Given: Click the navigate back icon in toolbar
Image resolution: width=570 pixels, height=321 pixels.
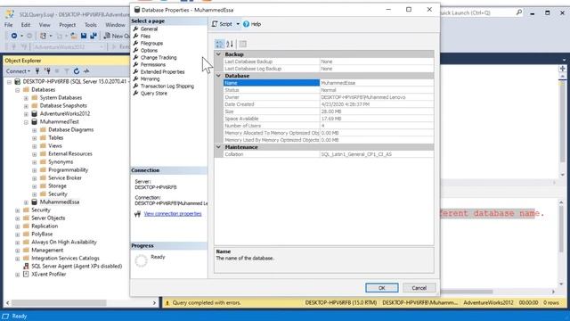Looking at the screenshot, I should click(x=14, y=36).
